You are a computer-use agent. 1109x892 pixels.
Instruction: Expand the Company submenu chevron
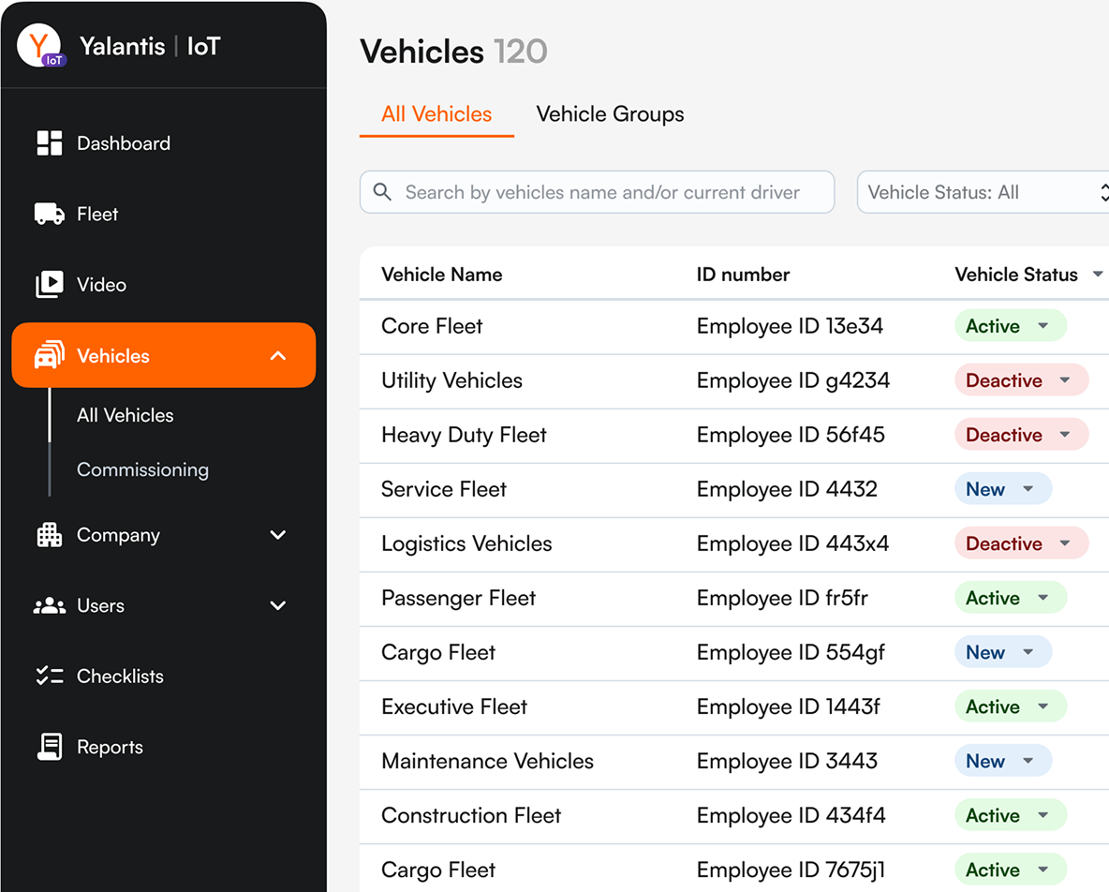[x=277, y=535]
